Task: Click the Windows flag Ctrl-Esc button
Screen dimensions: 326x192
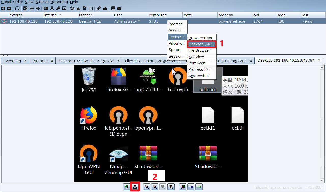Action: click(x=182, y=187)
